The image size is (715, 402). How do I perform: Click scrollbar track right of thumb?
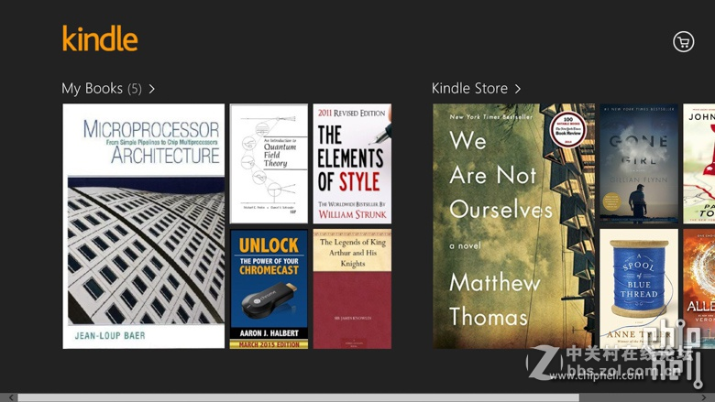click(638, 398)
